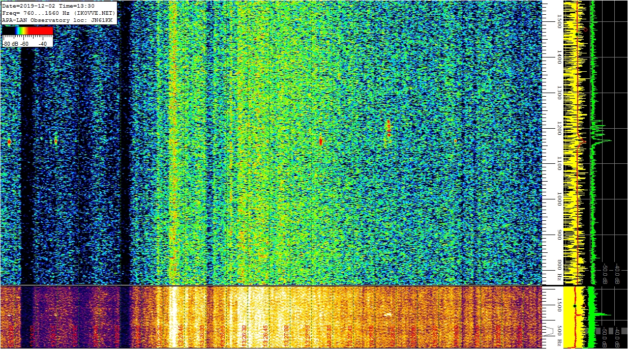This screenshot has width=628, height=349.
Task: Select the 1000 mark on the frequency axis
Action: click(x=559, y=198)
